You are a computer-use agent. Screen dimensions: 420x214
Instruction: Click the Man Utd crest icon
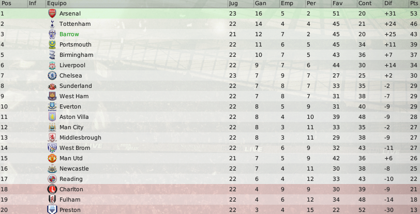[x=52, y=158]
